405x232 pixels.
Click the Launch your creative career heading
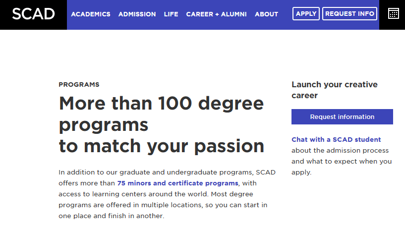point(335,90)
